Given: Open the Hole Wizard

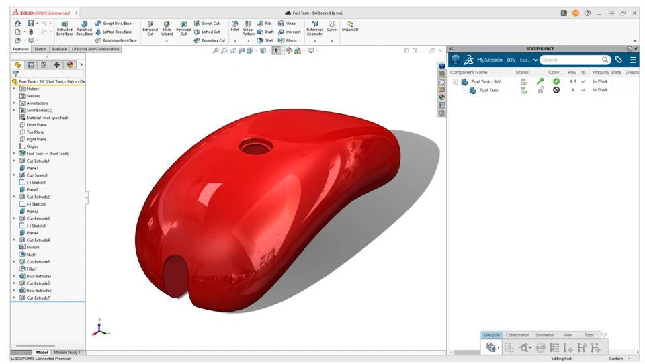Looking at the screenshot, I should (167, 27).
